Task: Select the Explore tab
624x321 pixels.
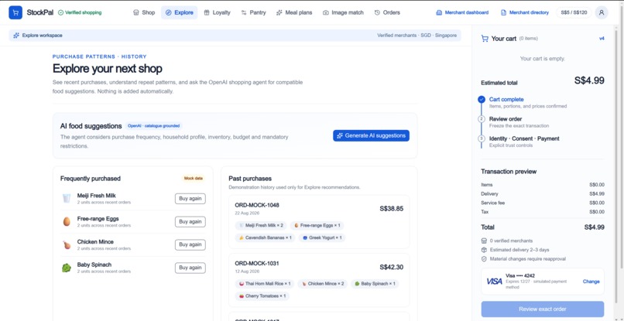Action: point(179,12)
